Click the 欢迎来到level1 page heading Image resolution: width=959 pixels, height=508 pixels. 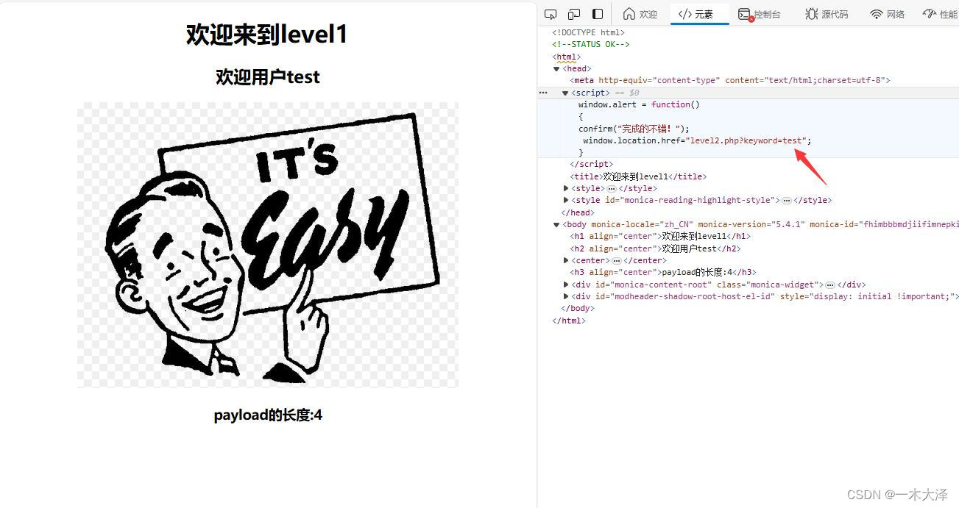coord(267,35)
